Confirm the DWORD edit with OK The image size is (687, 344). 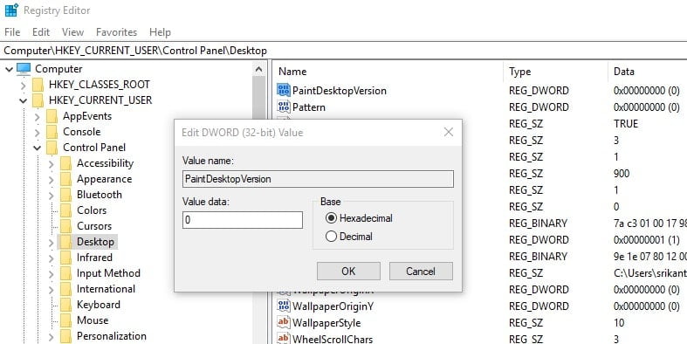(348, 272)
